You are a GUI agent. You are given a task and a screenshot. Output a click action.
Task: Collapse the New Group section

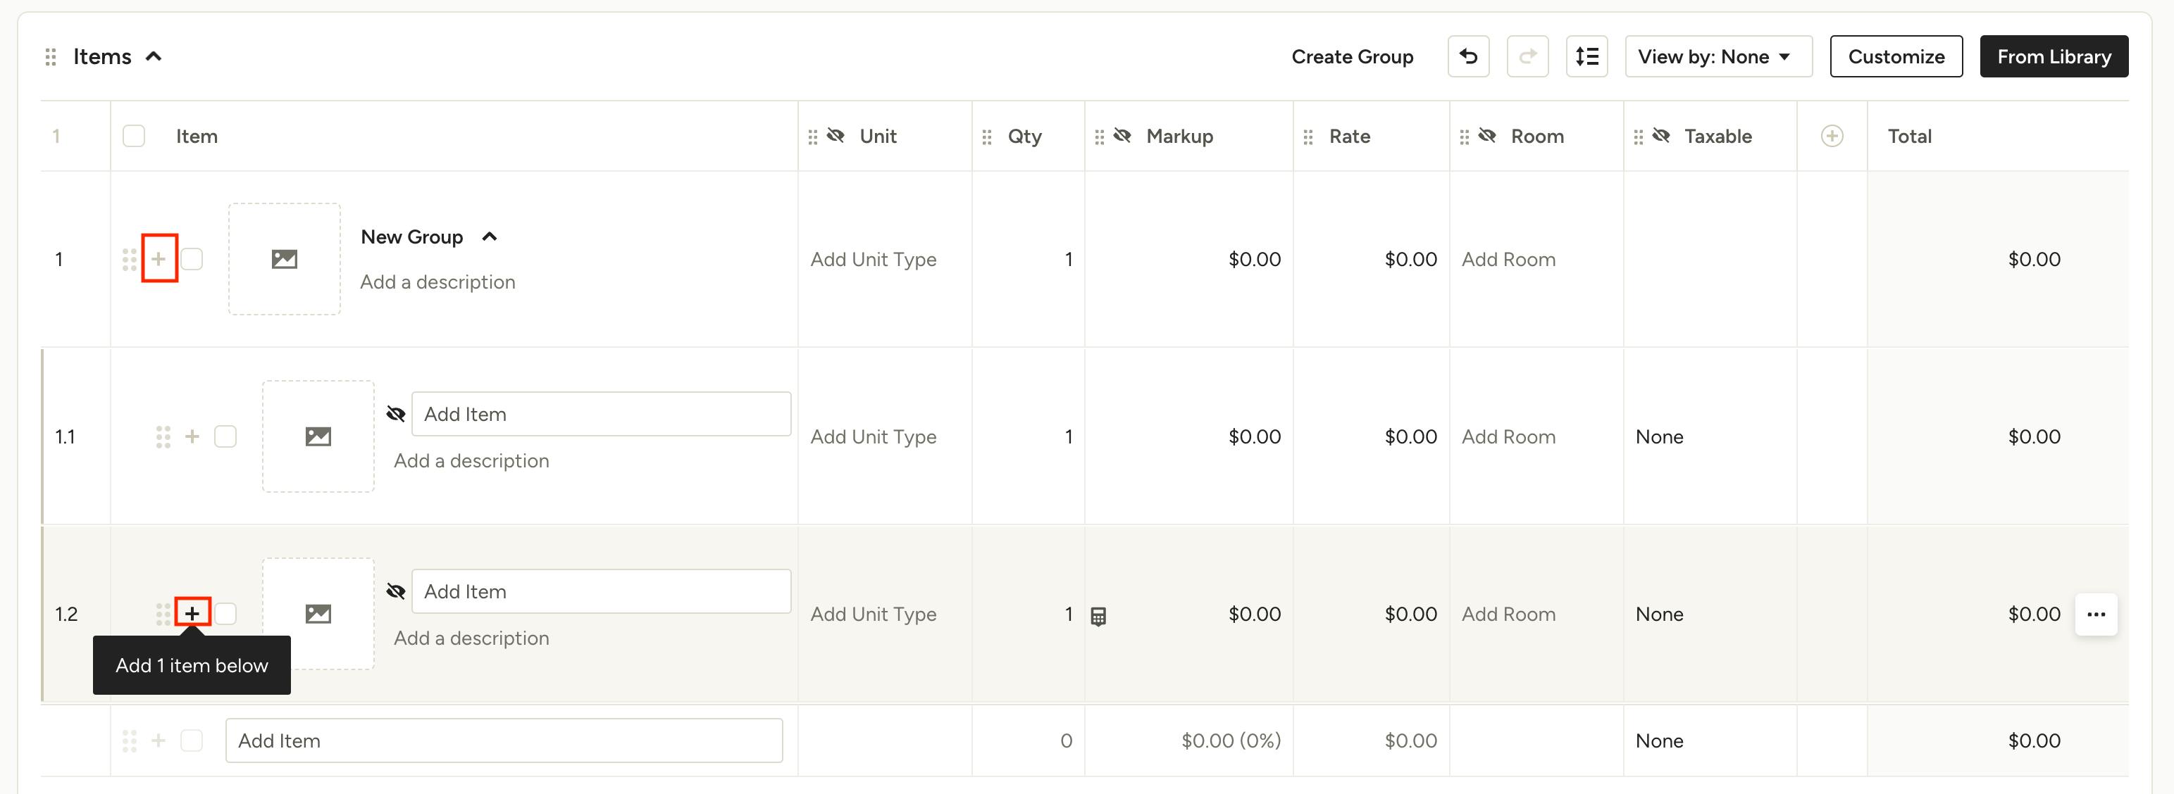(490, 237)
